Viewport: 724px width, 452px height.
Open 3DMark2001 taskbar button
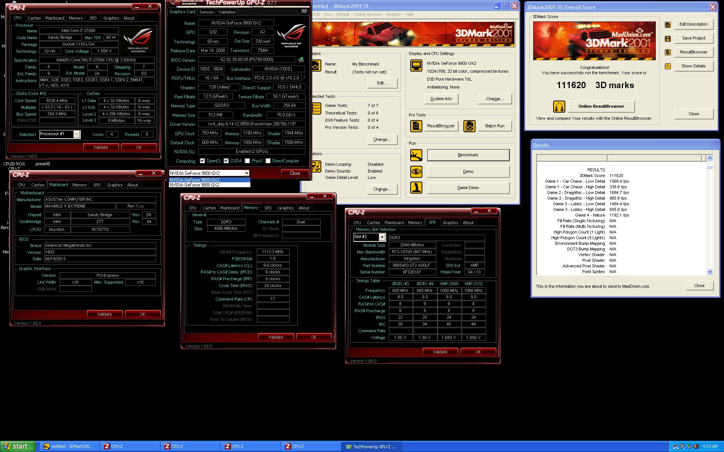click(70, 446)
